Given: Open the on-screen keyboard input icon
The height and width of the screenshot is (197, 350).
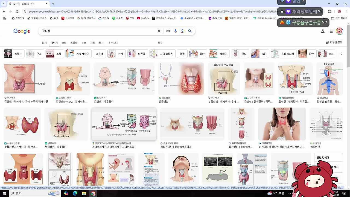Looking at the screenshot, I should point(168,31).
